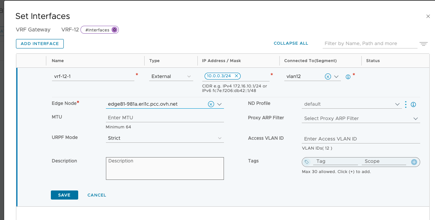Open the ND Profile dropdown

click(x=397, y=104)
